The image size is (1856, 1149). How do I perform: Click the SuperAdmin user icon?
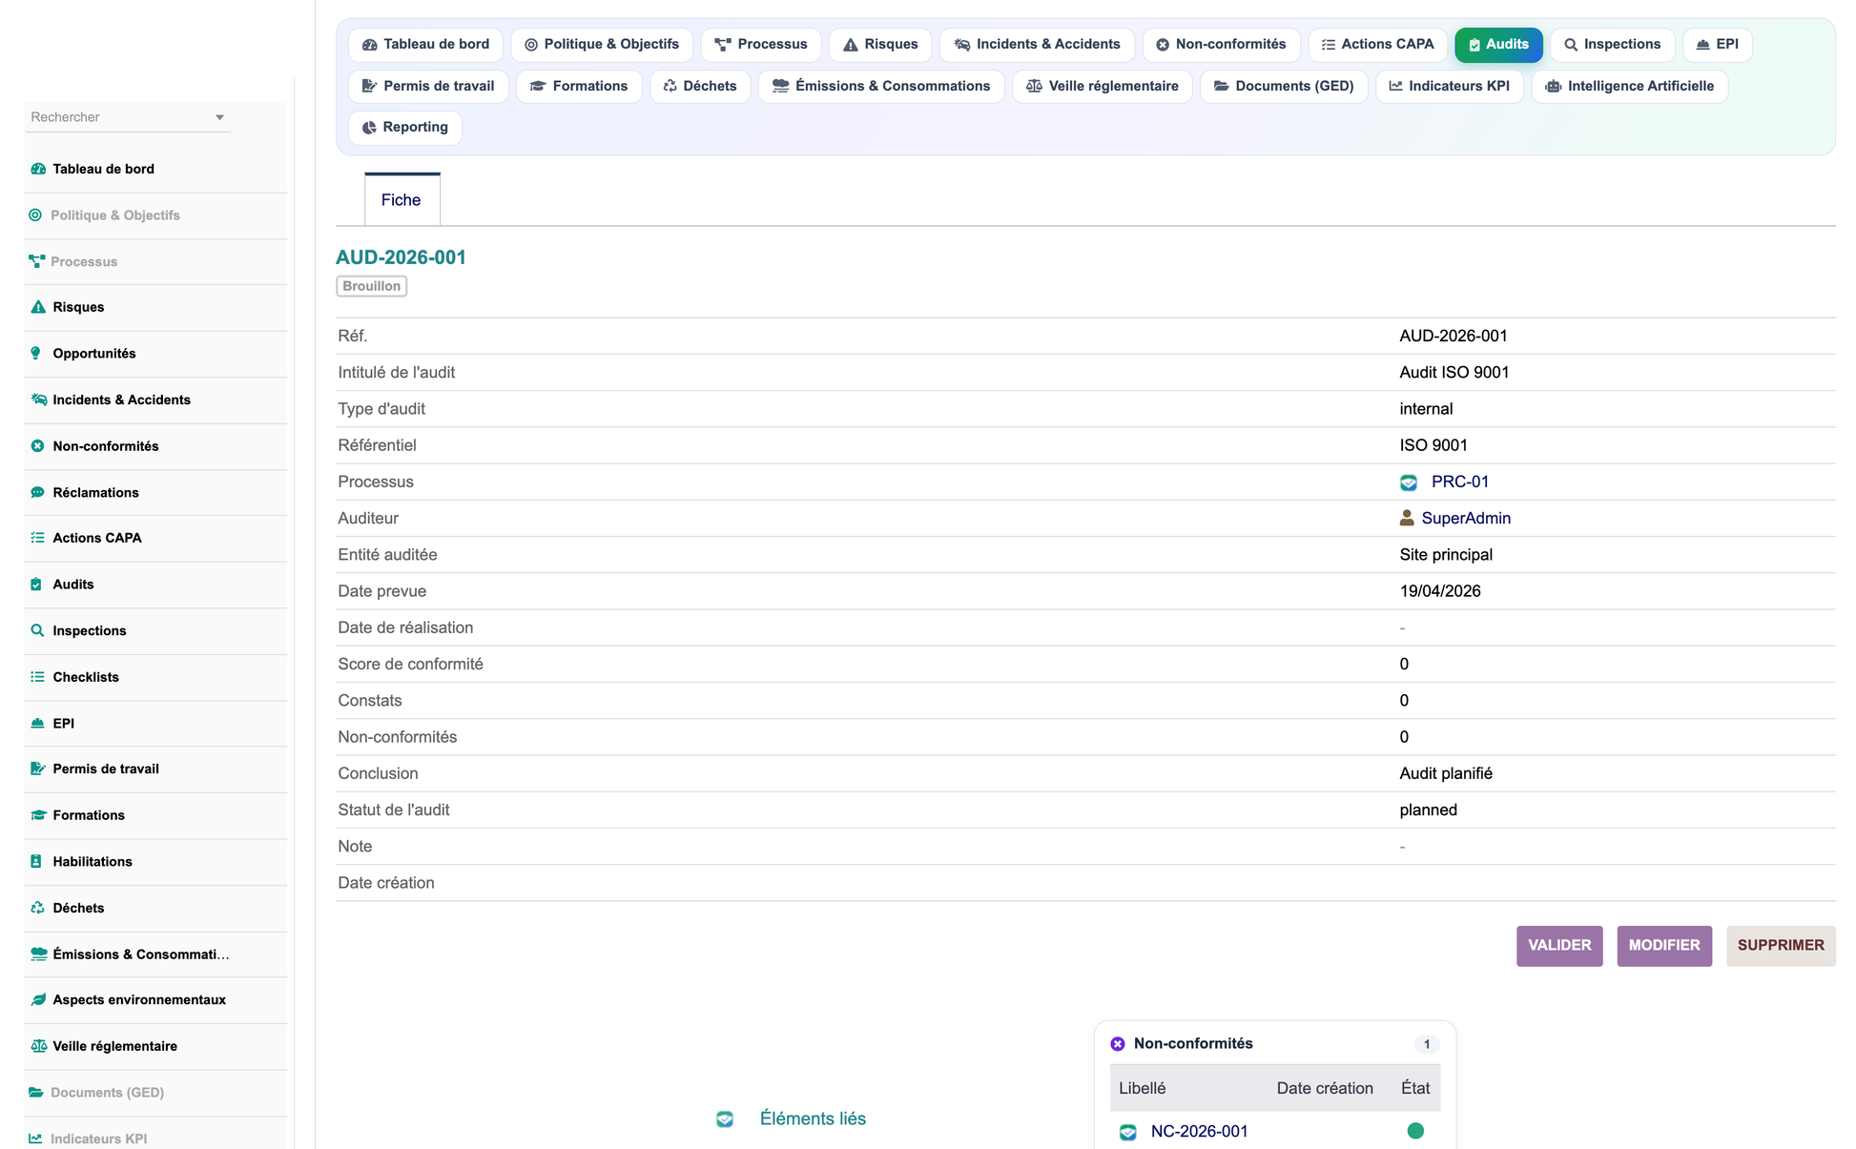[1407, 518]
